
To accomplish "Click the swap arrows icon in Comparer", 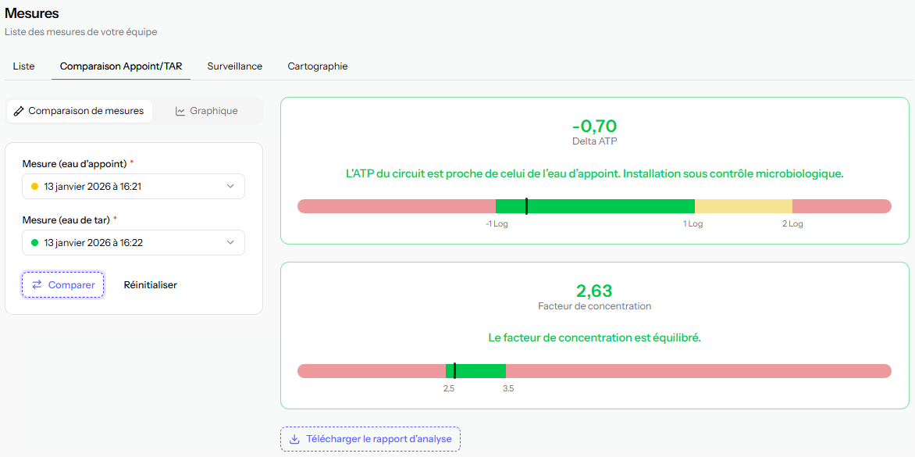I will 37,285.
